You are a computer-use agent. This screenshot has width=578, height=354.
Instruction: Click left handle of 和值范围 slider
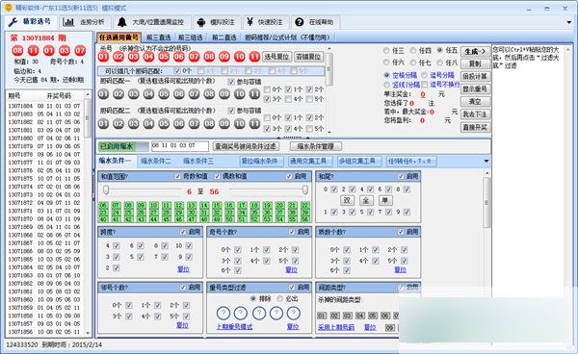click(106, 190)
